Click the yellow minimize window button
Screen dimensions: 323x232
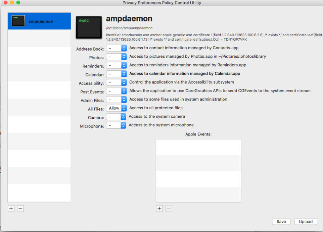click(x=12, y=2)
